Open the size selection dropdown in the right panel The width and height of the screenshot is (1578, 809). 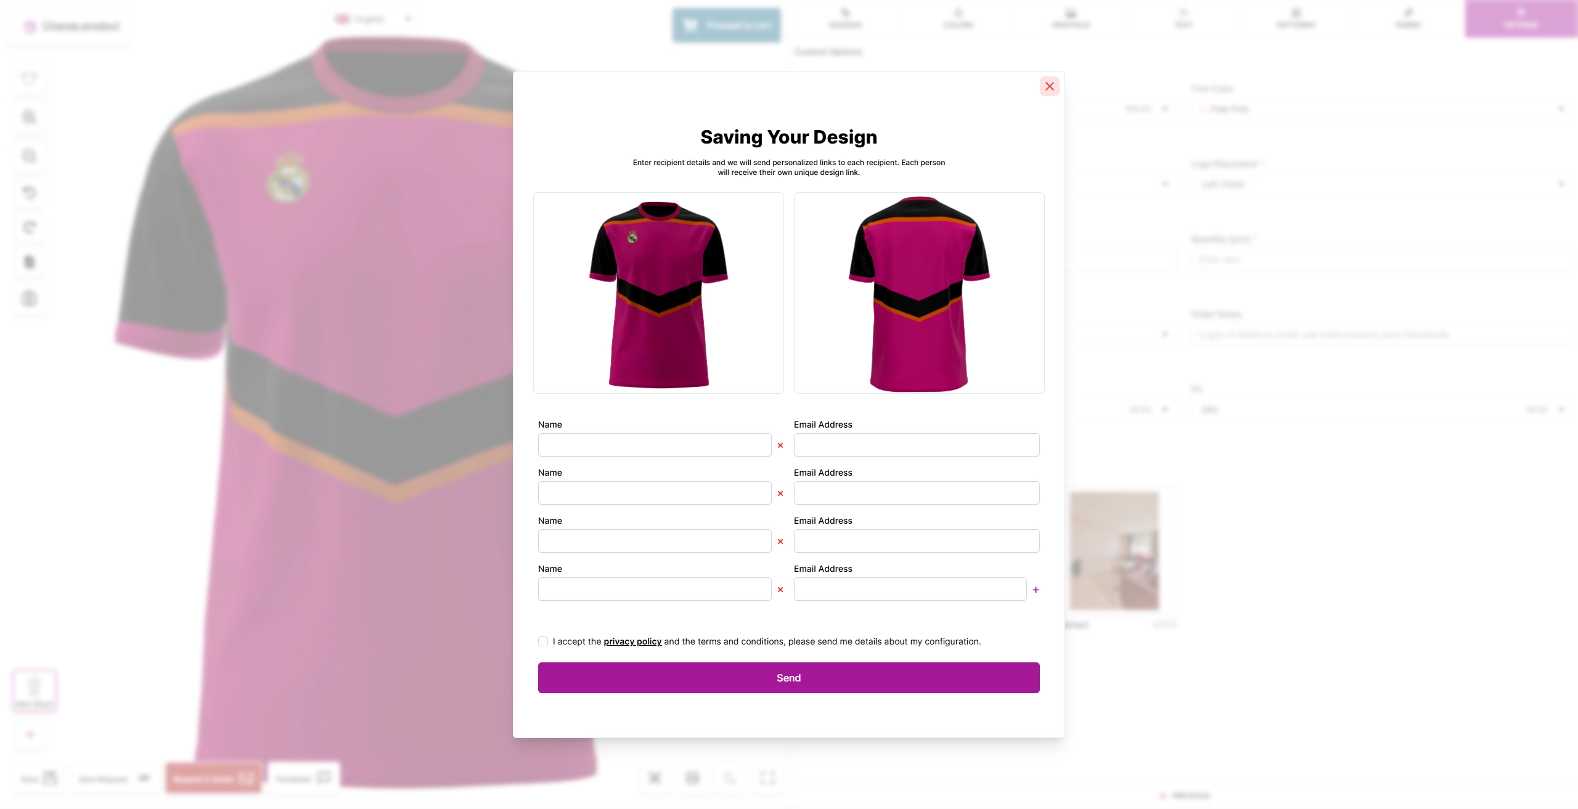tap(1381, 409)
